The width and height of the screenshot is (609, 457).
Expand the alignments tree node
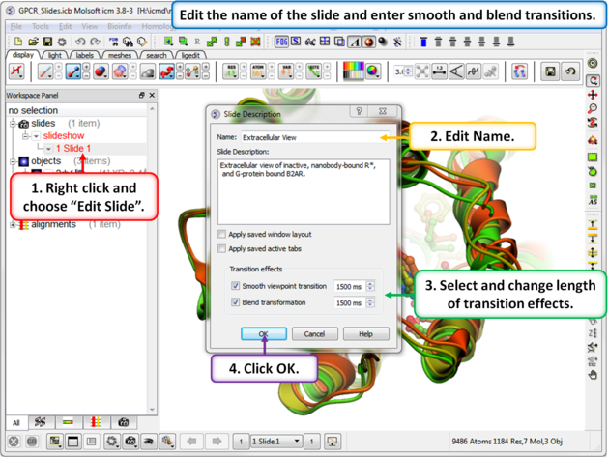point(13,224)
